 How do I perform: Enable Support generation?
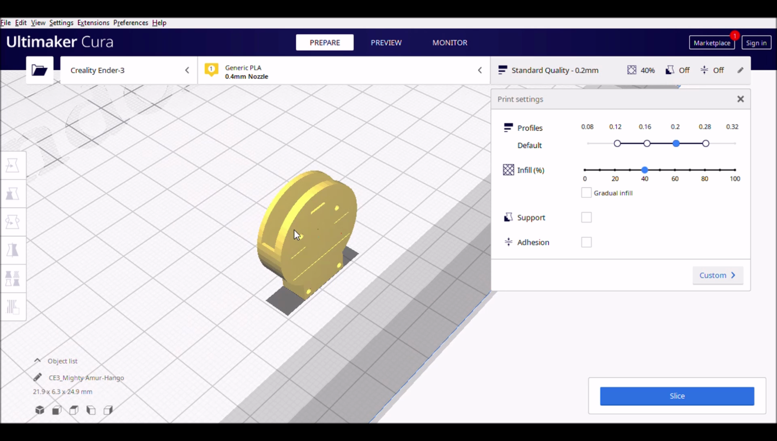coord(586,217)
